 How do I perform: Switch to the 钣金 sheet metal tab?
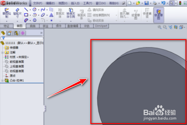[46, 26]
